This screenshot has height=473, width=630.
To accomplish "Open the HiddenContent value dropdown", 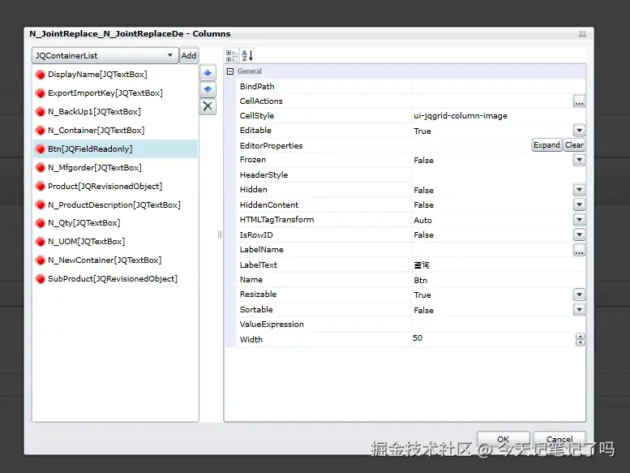I will click(579, 204).
